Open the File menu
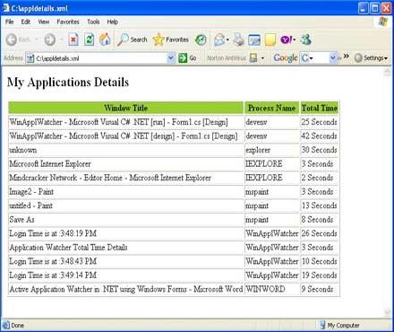 click(x=9, y=22)
